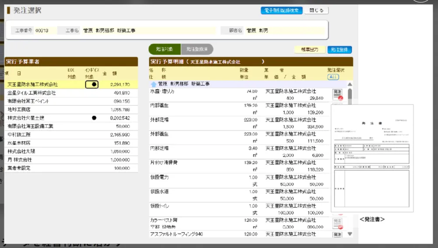Select 地球工務店 row
Viewport: 438px width, 248px height.
tap(71, 110)
